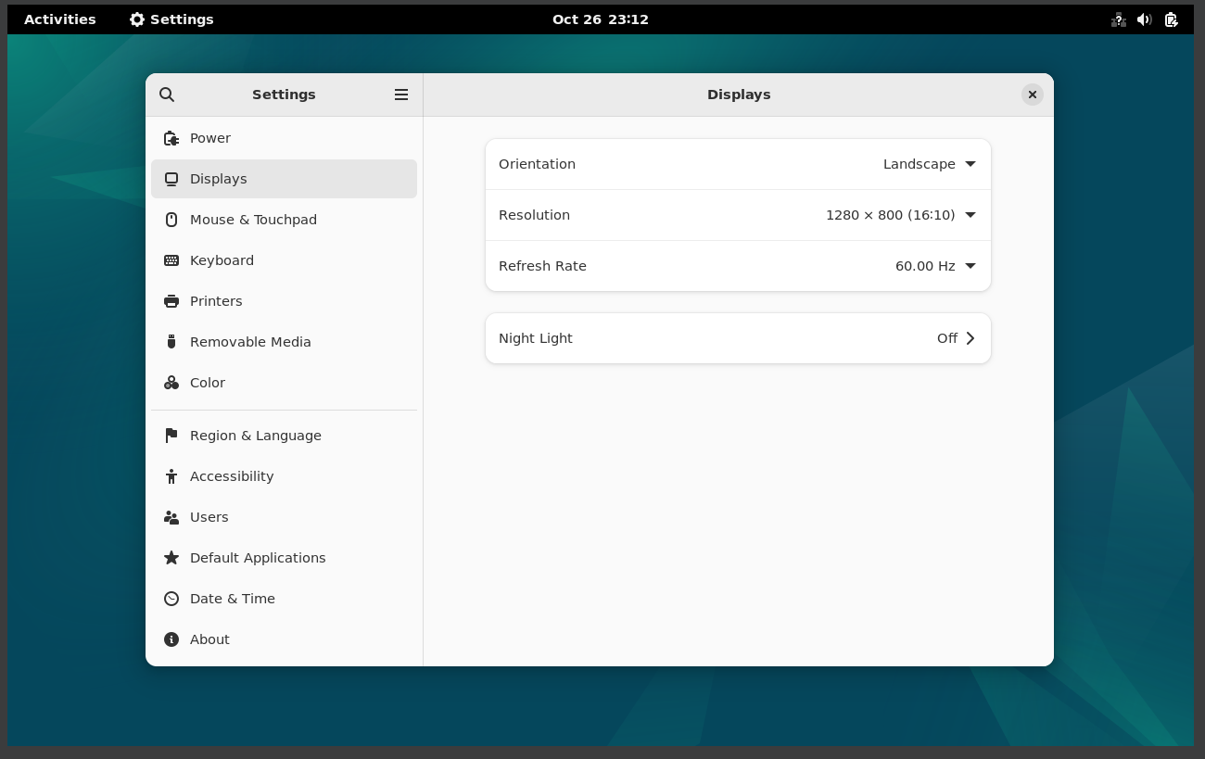Select the Color management icon

pyautogui.click(x=171, y=383)
